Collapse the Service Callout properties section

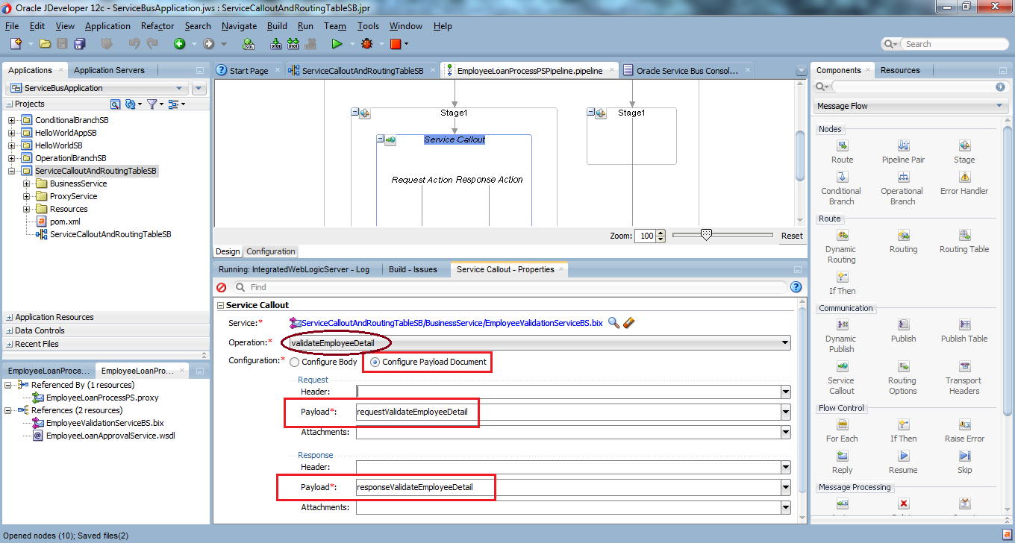click(220, 305)
